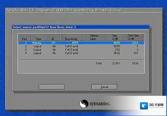Click the 4016 size value
This screenshot has height=116, width=167.
[117, 53]
